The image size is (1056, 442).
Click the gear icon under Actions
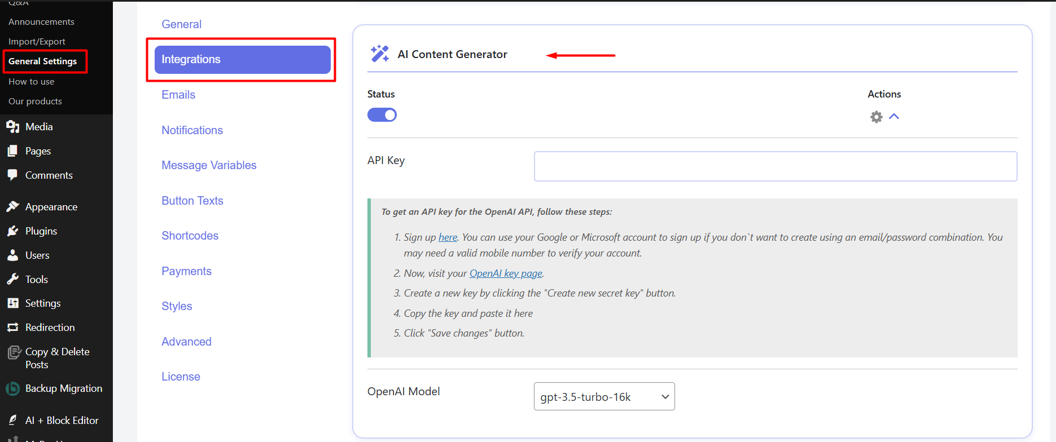[876, 117]
